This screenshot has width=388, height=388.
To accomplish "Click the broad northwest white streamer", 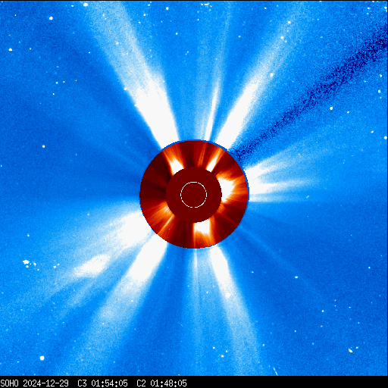I will (142, 83).
